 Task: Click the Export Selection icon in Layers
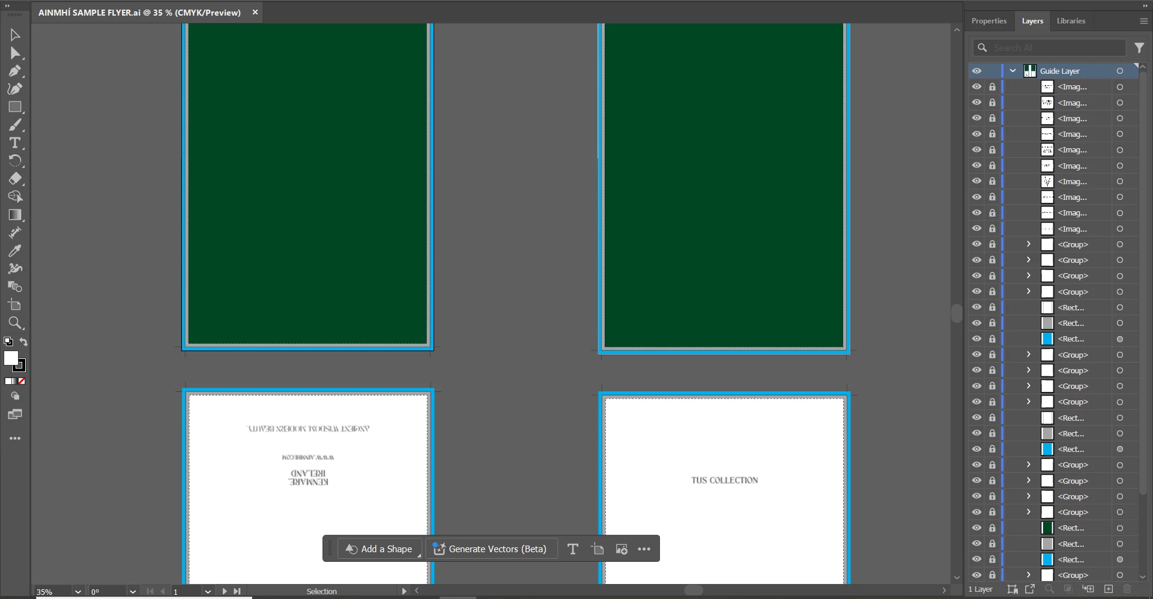pos(1030,589)
